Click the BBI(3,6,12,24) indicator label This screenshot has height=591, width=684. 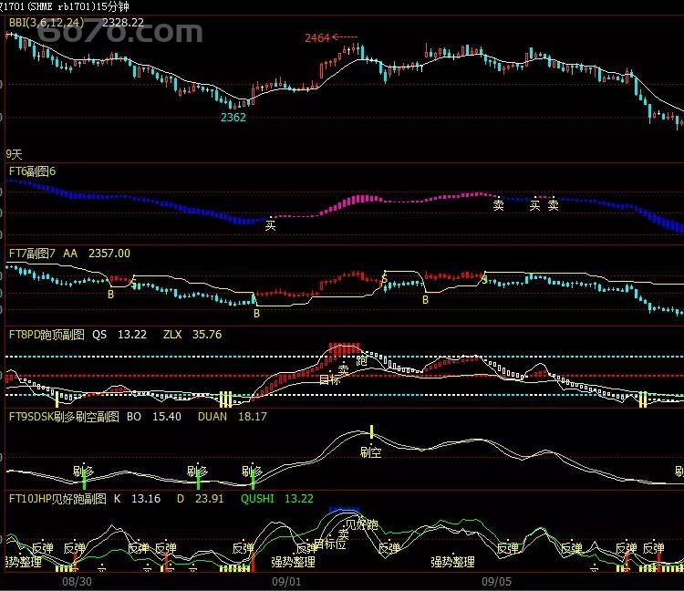(47, 23)
